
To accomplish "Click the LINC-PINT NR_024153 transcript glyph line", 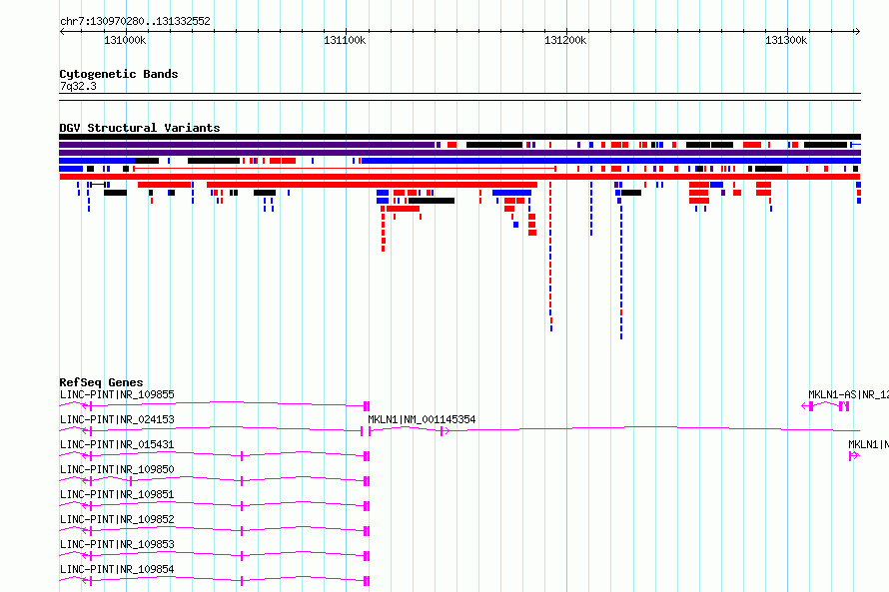I will [x=212, y=430].
